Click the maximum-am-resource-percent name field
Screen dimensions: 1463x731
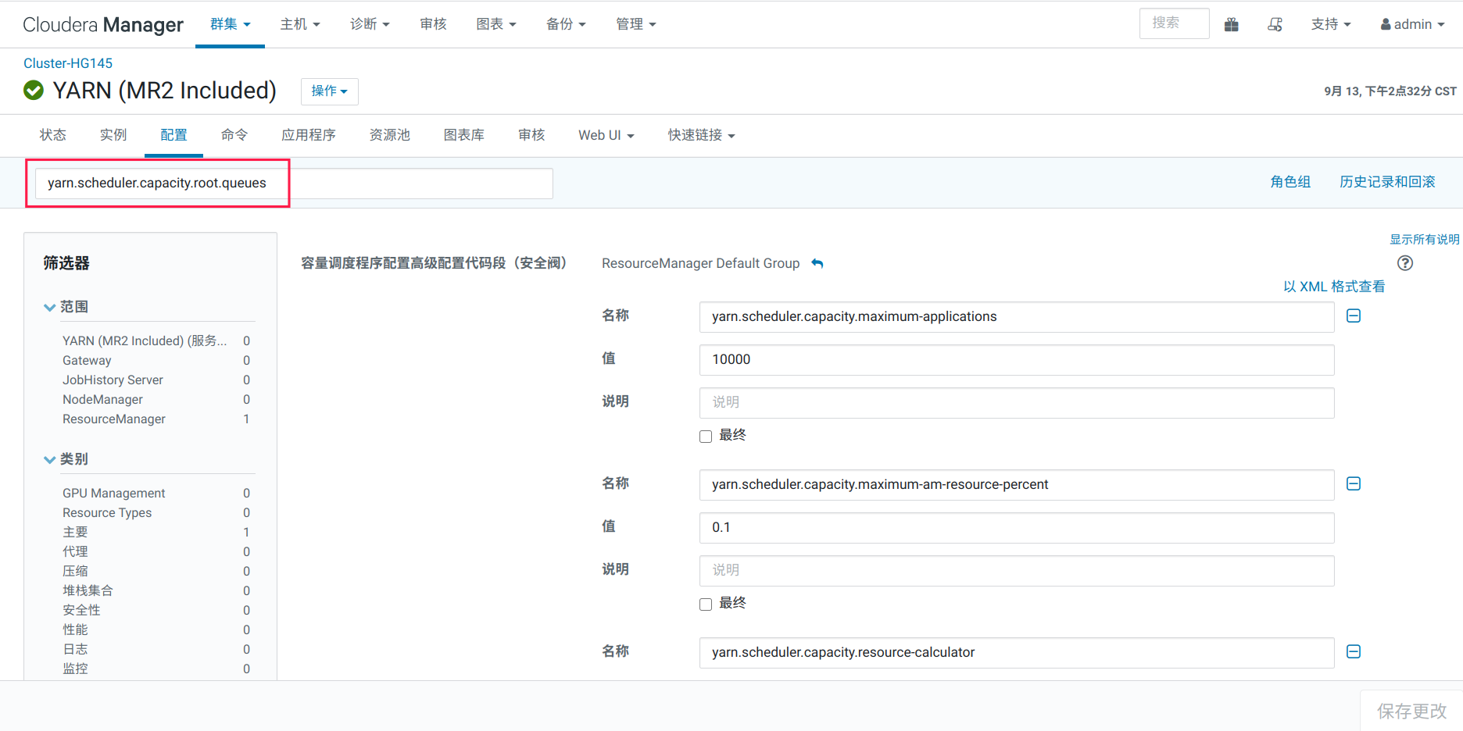[x=1017, y=485]
